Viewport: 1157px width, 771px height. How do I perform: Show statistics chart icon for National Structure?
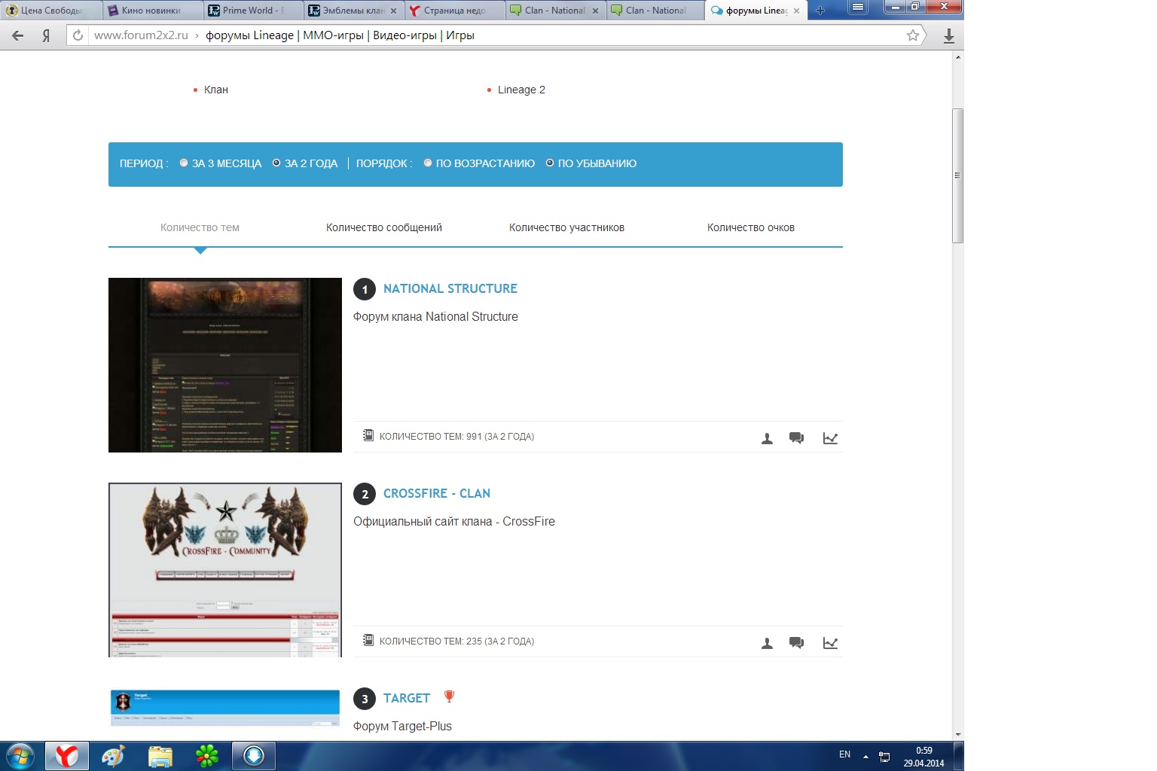pyautogui.click(x=830, y=438)
